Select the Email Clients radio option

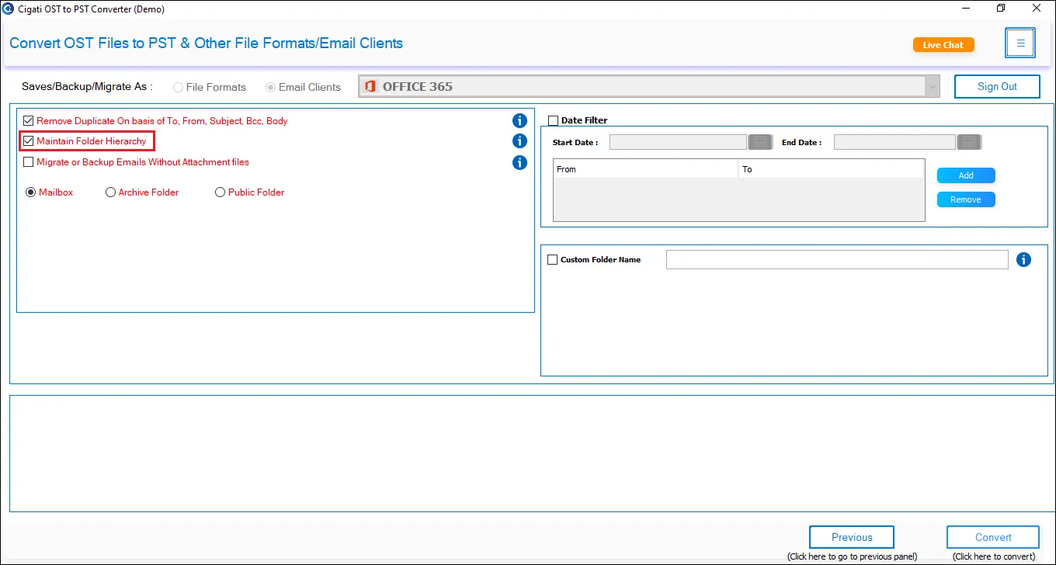point(270,87)
